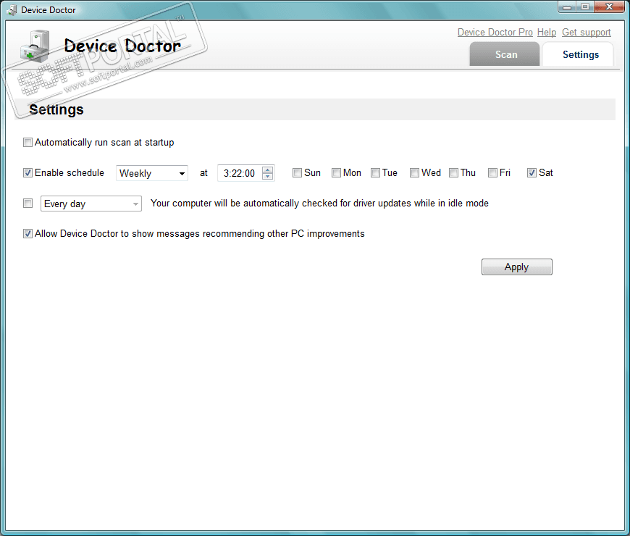Increase schedule time with up arrow
The image size is (630, 536).
tap(268, 169)
